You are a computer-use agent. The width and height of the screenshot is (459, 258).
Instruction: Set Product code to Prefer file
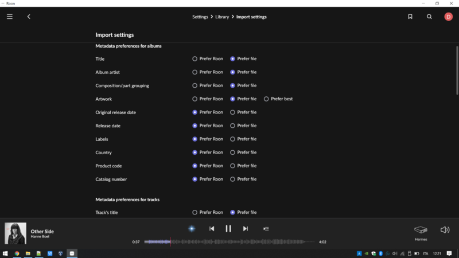point(243,166)
